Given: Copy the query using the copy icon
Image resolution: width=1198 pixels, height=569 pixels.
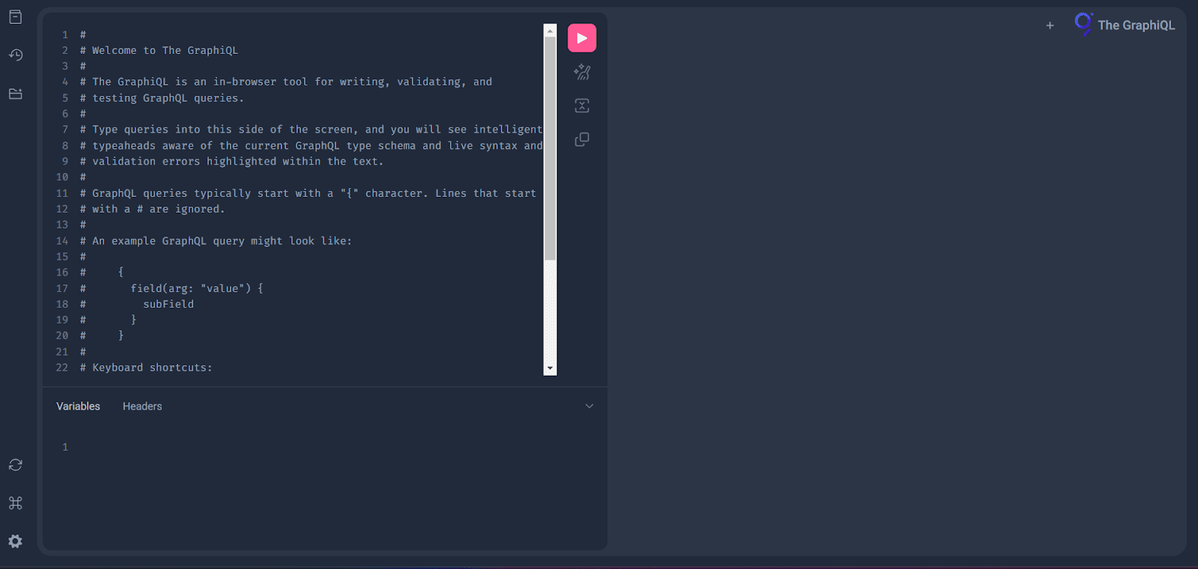Looking at the screenshot, I should pos(582,139).
